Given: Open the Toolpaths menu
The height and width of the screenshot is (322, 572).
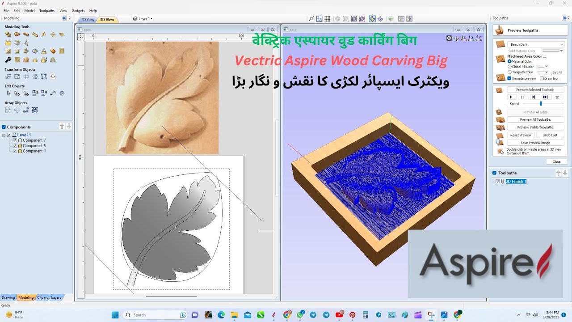Looking at the screenshot, I should [47, 11].
